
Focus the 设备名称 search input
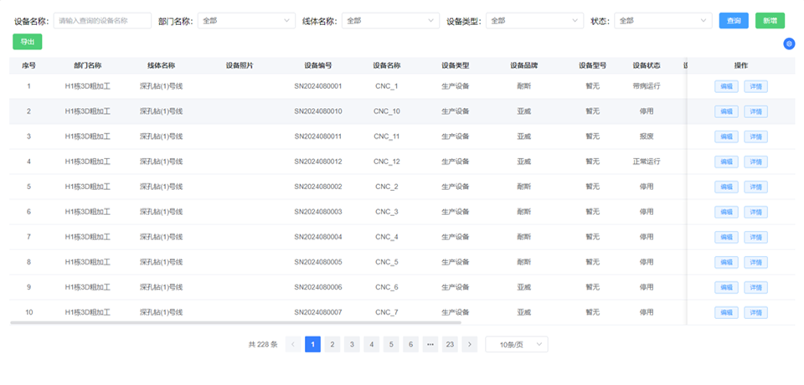(x=102, y=21)
